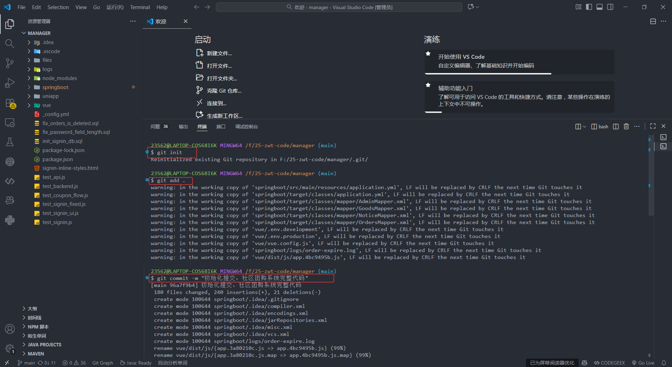Open the new terminal profile dropdown arrow
This screenshot has width=672, height=367.
click(x=584, y=127)
